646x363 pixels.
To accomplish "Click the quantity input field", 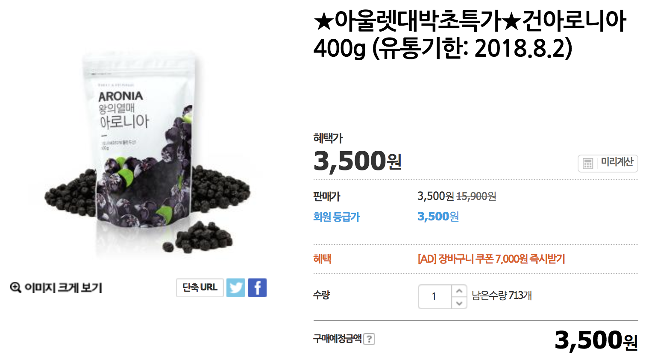I will click(435, 296).
